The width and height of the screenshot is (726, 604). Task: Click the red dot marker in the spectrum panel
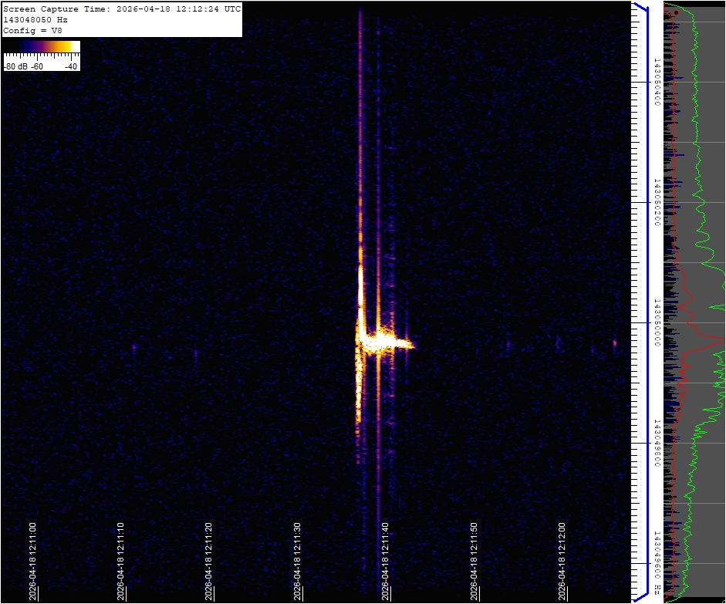coord(676,12)
